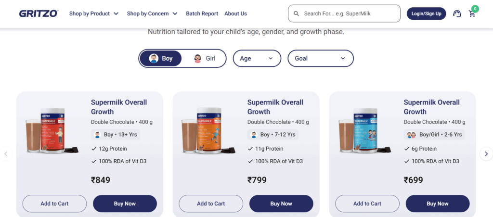Open the Goal dropdown
The width and height of the screenshot is (493, 217).
click(x=320, y=58)
